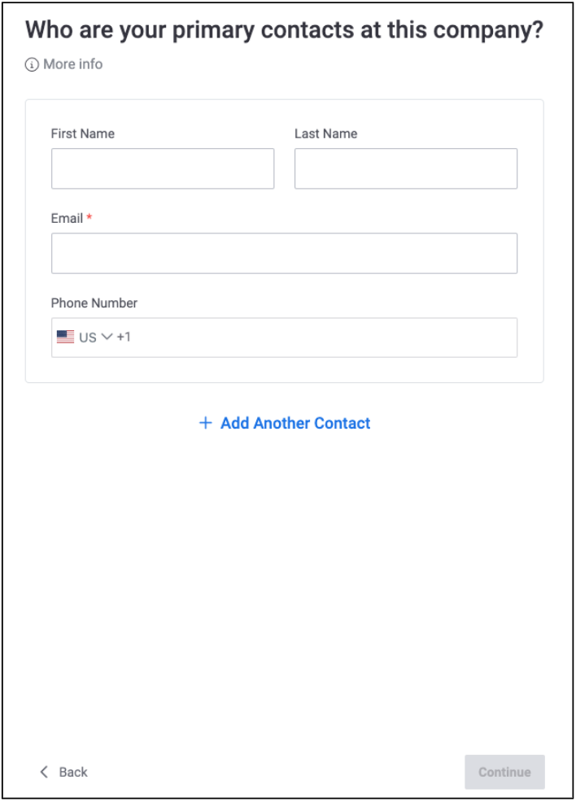The image size is (576, 802).
Task: Click the Add Another Contact link
Action: click(295, 423)
